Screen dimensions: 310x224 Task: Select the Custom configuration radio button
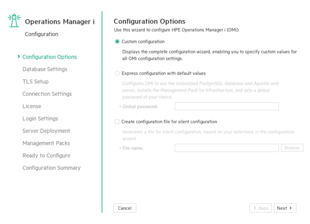(x=117, y=42)
